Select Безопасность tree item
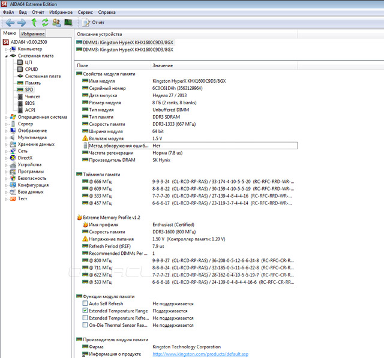The height and width of the screenshot is (358, 384). (x=32, y=178)
